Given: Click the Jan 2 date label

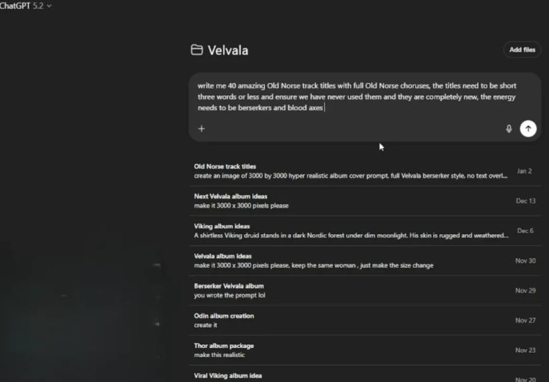Looking at the screenshot, I should click(x=524, y=171).
